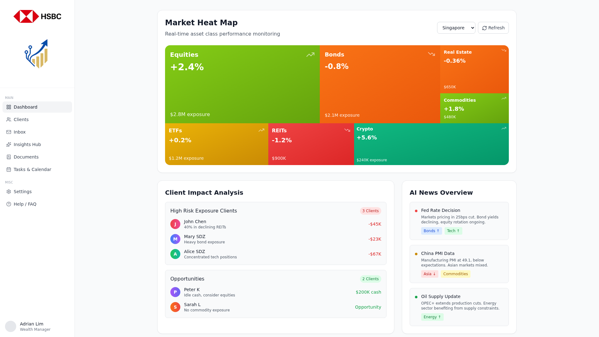
Task: Click the Inbox envelope icon
Action: coord(9,132)
